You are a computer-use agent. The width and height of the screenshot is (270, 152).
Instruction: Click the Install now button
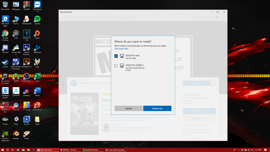pos(157,108)
